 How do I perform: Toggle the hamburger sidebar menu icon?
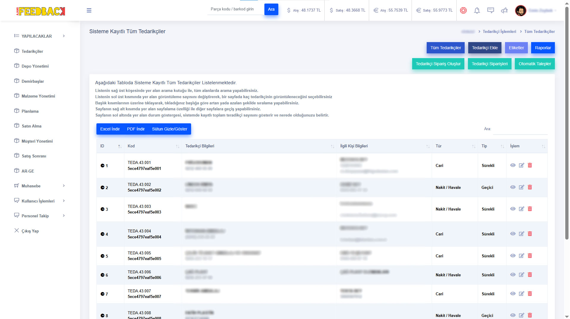[89, 10]
